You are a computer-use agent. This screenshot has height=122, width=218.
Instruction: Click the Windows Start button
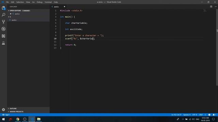pyautogui.click(x=3, y=119)
